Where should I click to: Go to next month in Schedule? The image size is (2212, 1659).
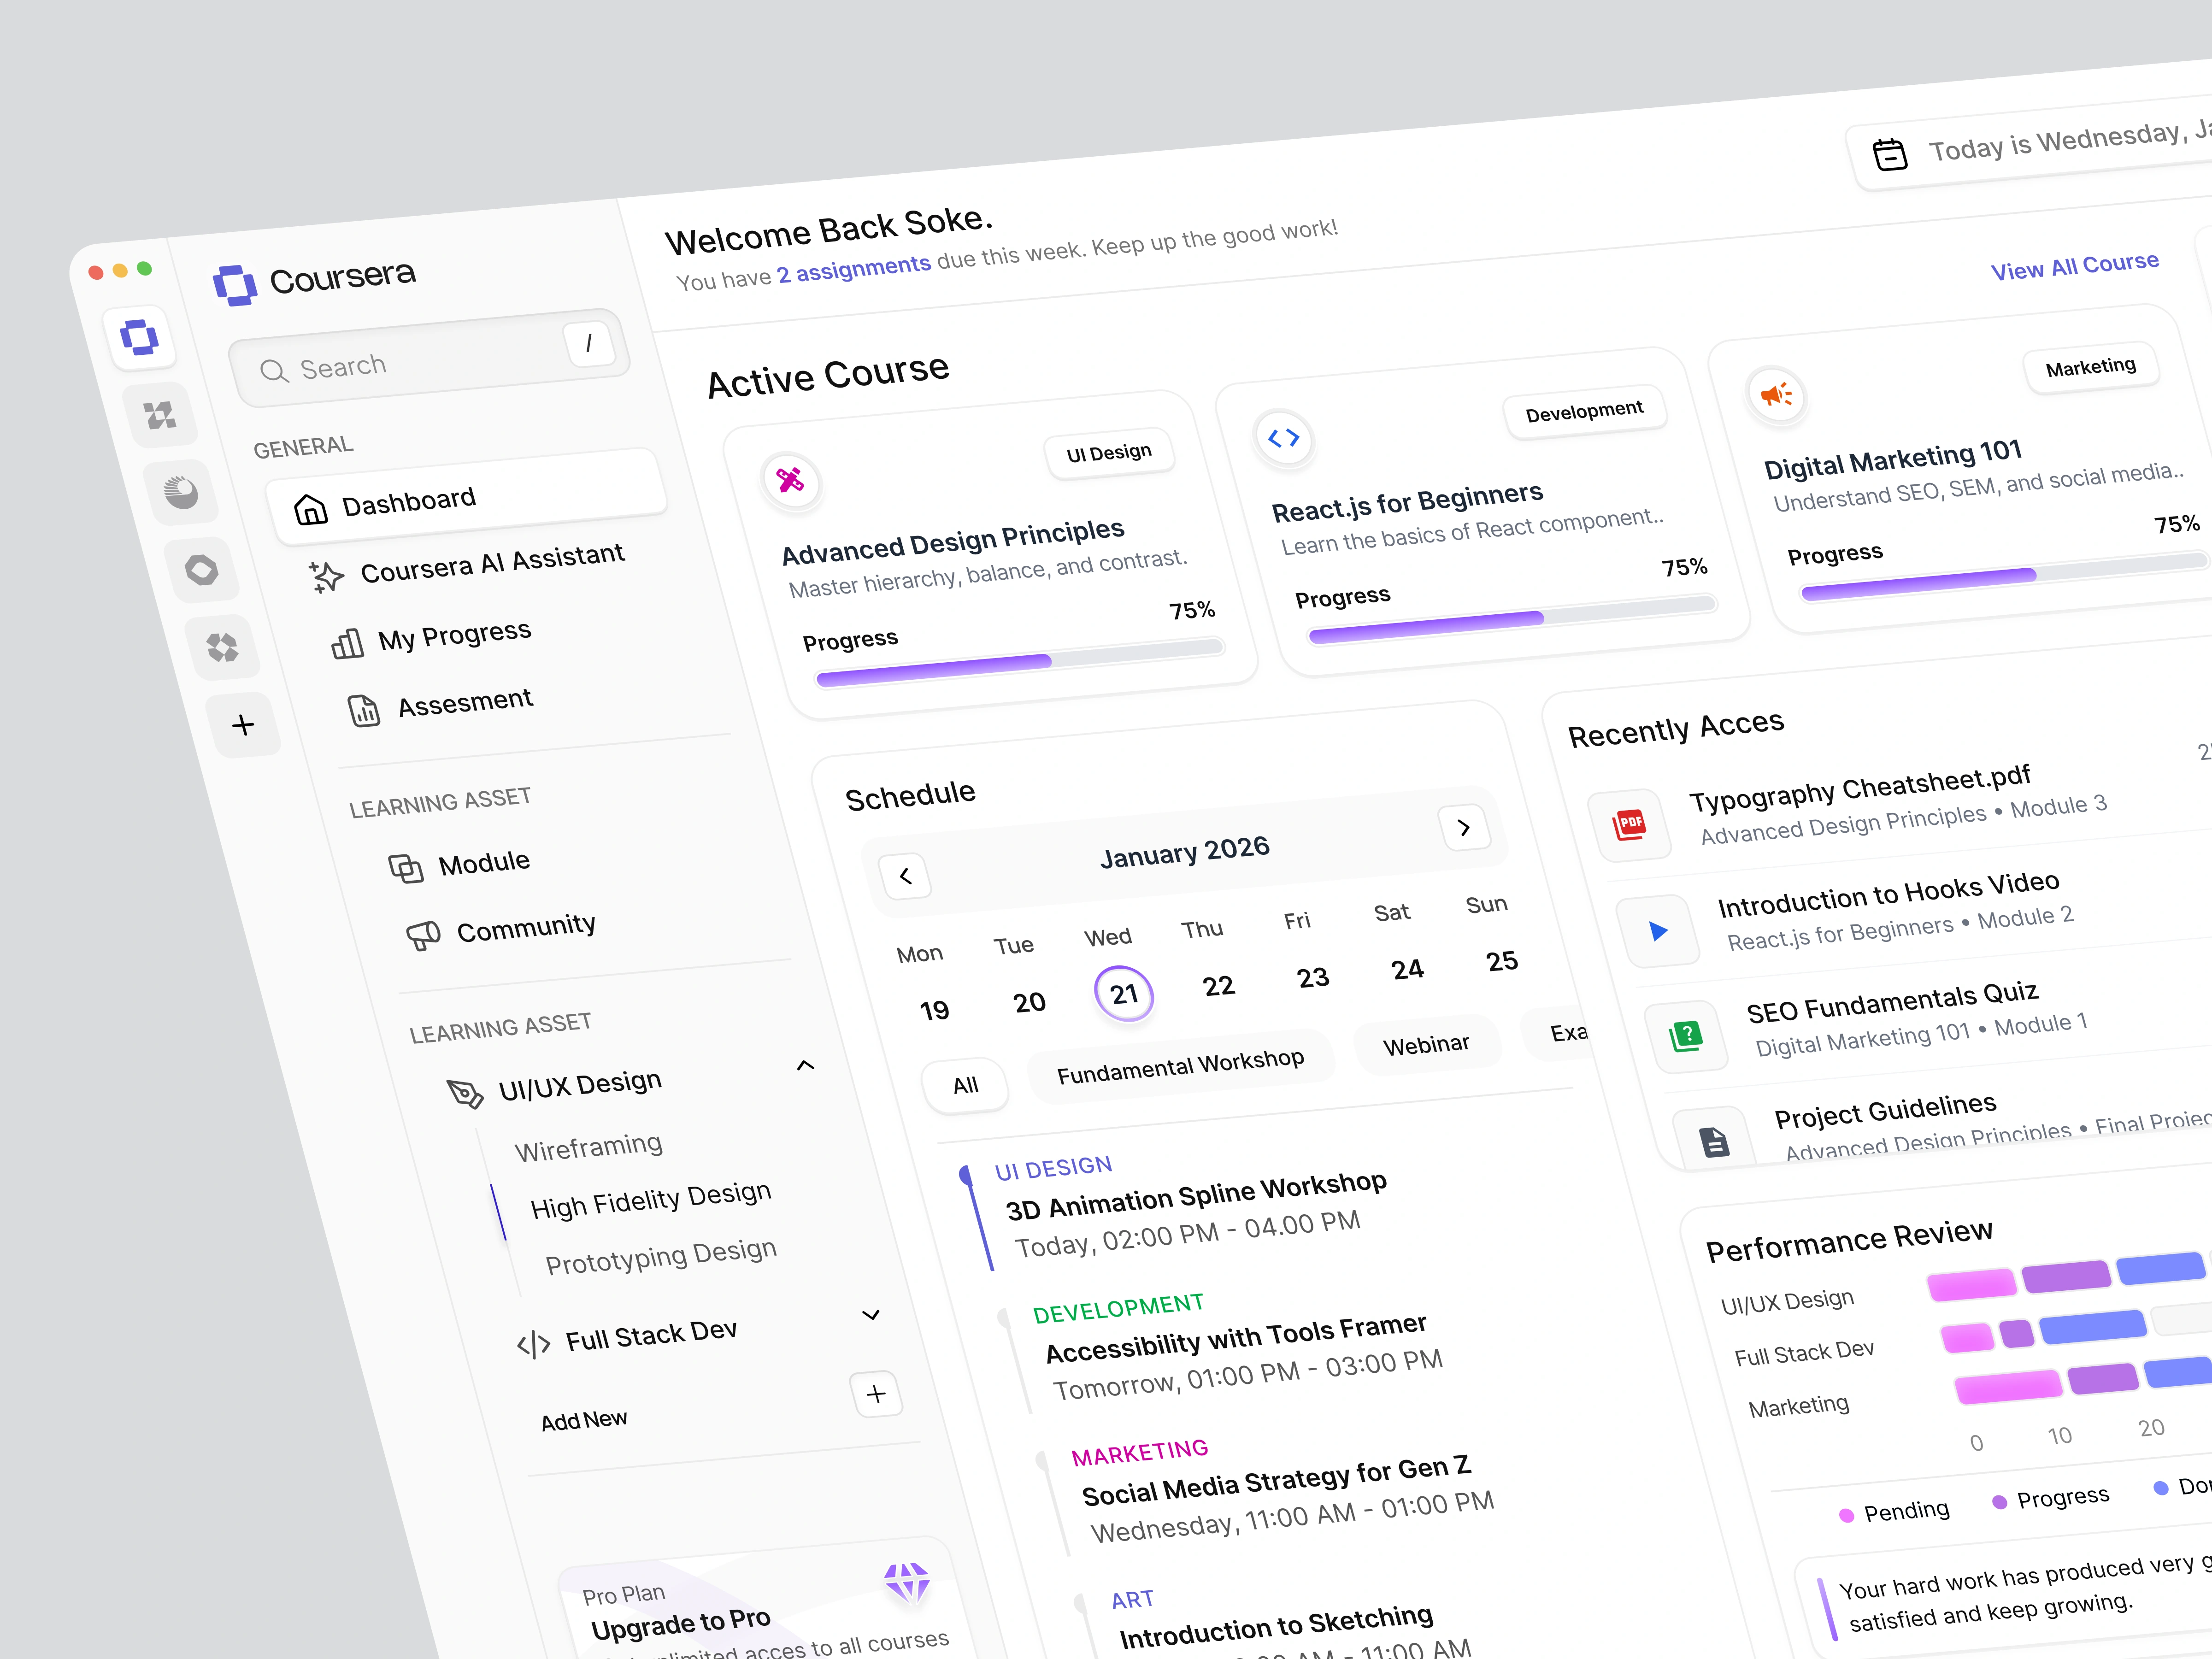[x=1464, y=828]
